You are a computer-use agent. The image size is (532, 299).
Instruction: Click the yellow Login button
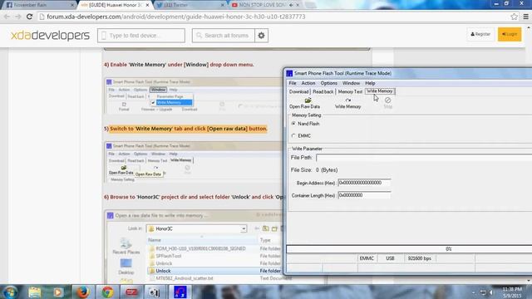pyautogui.click(x=510, y=34)
